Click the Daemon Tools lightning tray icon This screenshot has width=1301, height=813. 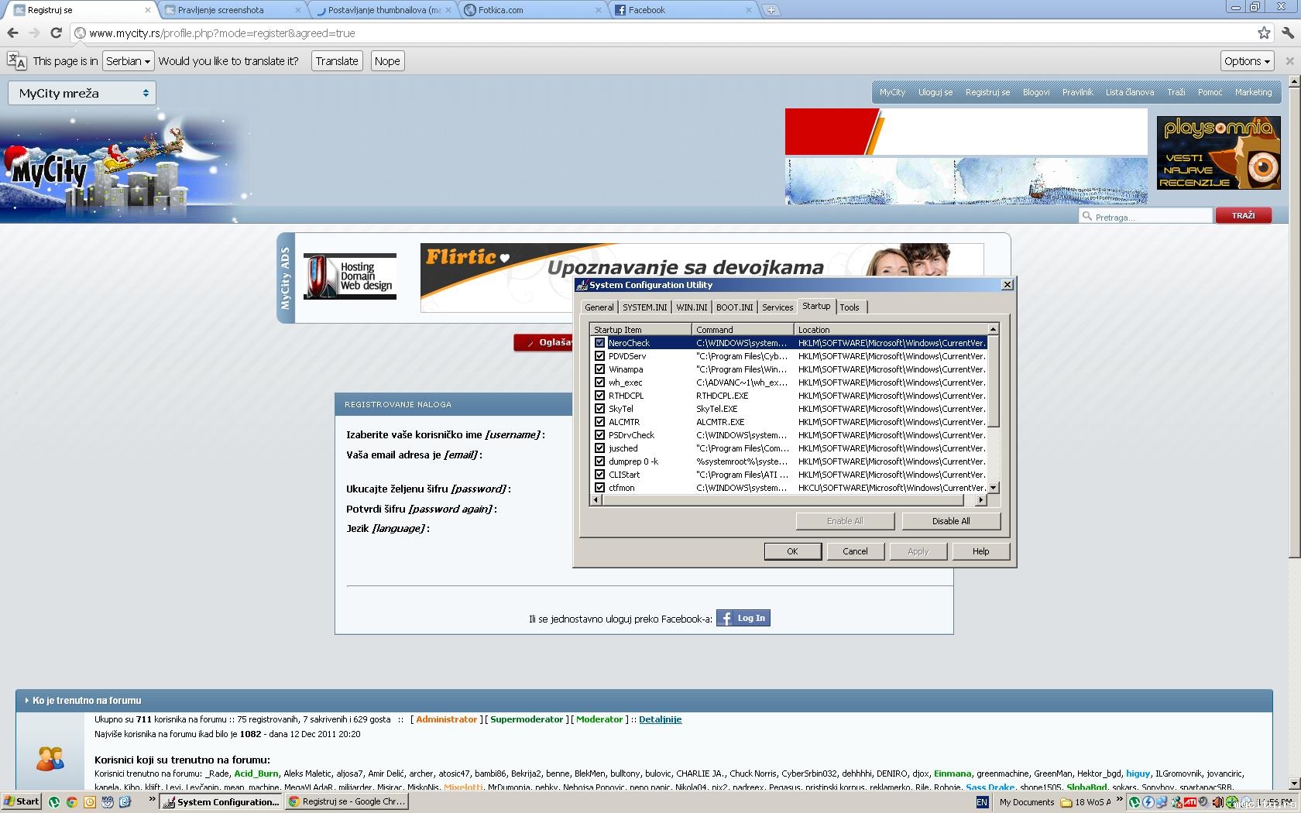[x=1148, y=802]
